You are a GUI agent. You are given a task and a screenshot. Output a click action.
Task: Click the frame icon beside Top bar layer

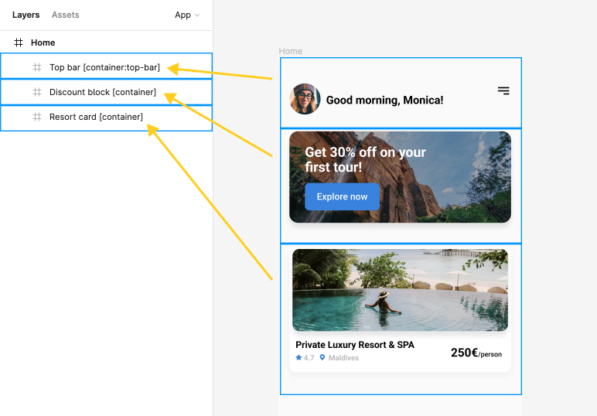(x=37, y=67)
